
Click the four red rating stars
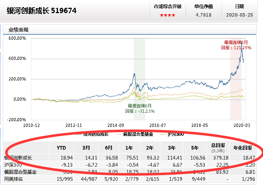tap(167, 15)
